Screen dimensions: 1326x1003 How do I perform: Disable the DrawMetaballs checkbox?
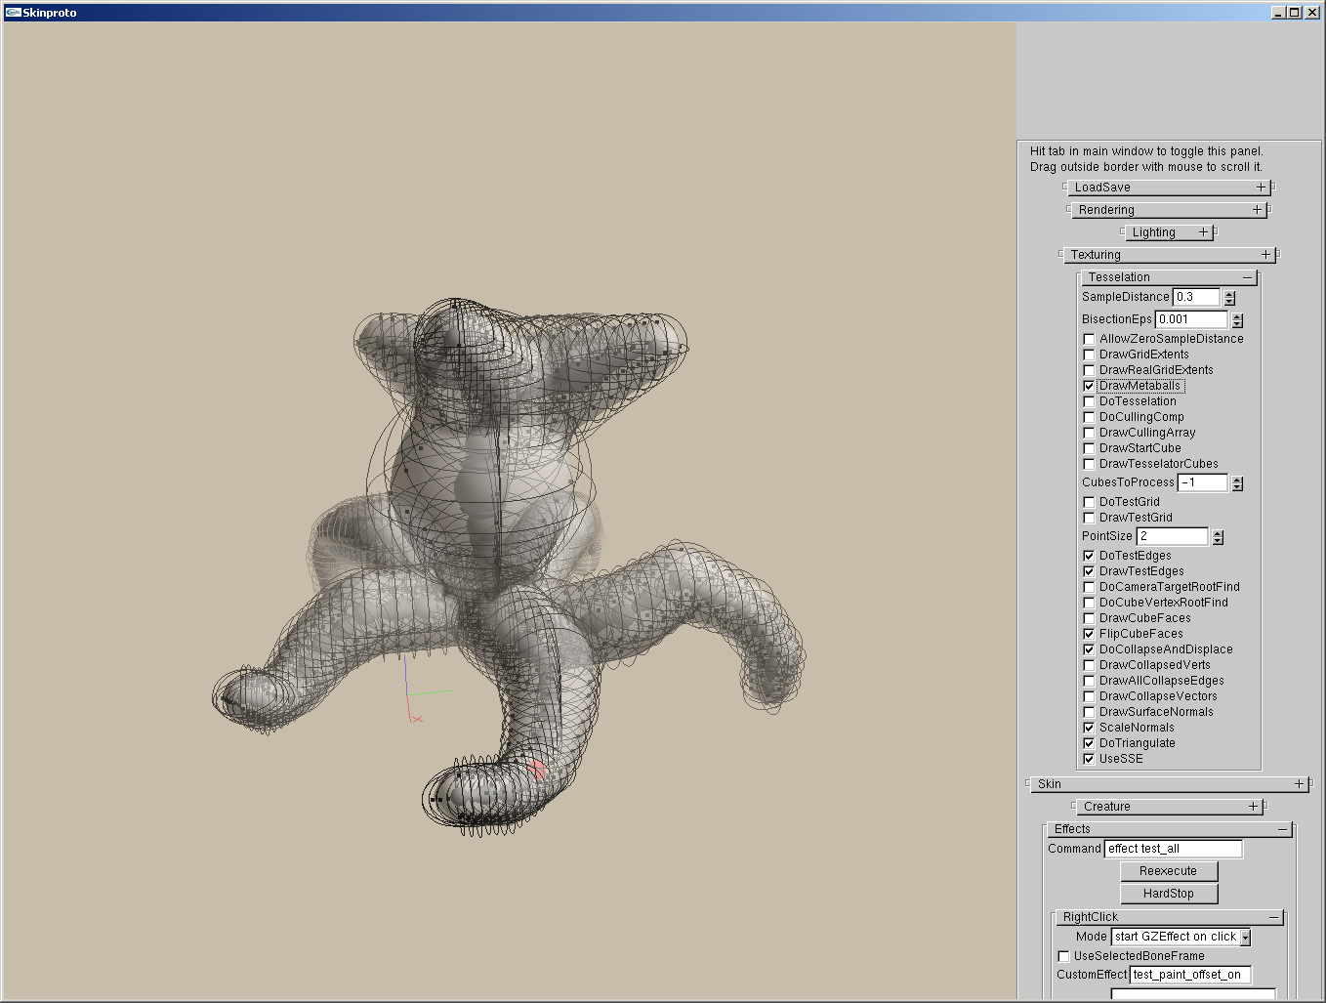[1089, 386]
